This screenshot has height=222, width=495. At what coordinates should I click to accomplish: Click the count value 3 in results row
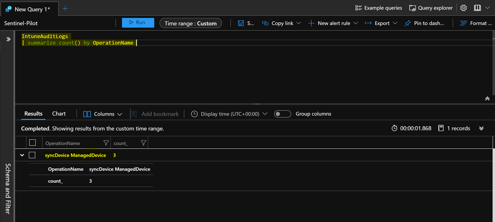pyautogui.click(x=114, y=155)
